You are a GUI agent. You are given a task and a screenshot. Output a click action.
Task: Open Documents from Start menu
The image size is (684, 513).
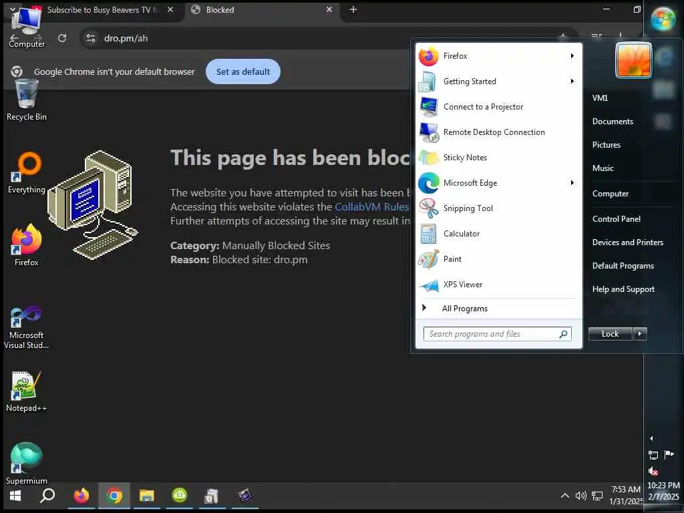coord(613,122)
